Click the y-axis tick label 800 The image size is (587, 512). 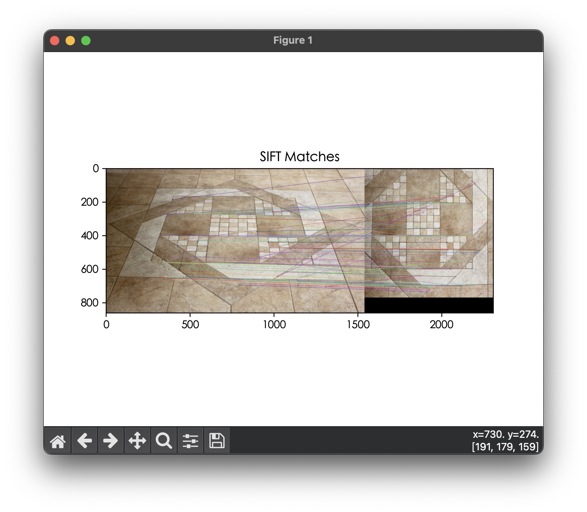click(x=90, y=303)
